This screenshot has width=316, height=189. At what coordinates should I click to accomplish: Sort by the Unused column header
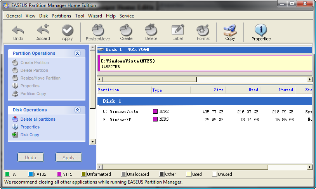pyautogui.click(x=278, y=90)
